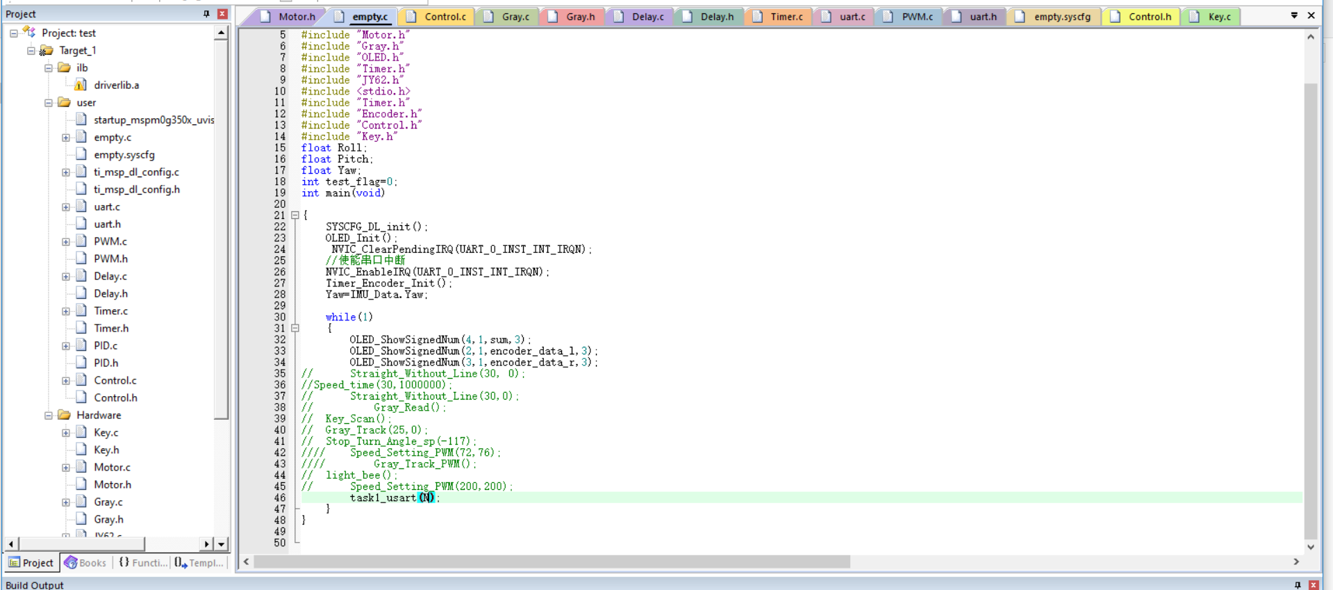Collapse the Hardware folder
This screenshot has width=1333, height=590.
[49, 415]
